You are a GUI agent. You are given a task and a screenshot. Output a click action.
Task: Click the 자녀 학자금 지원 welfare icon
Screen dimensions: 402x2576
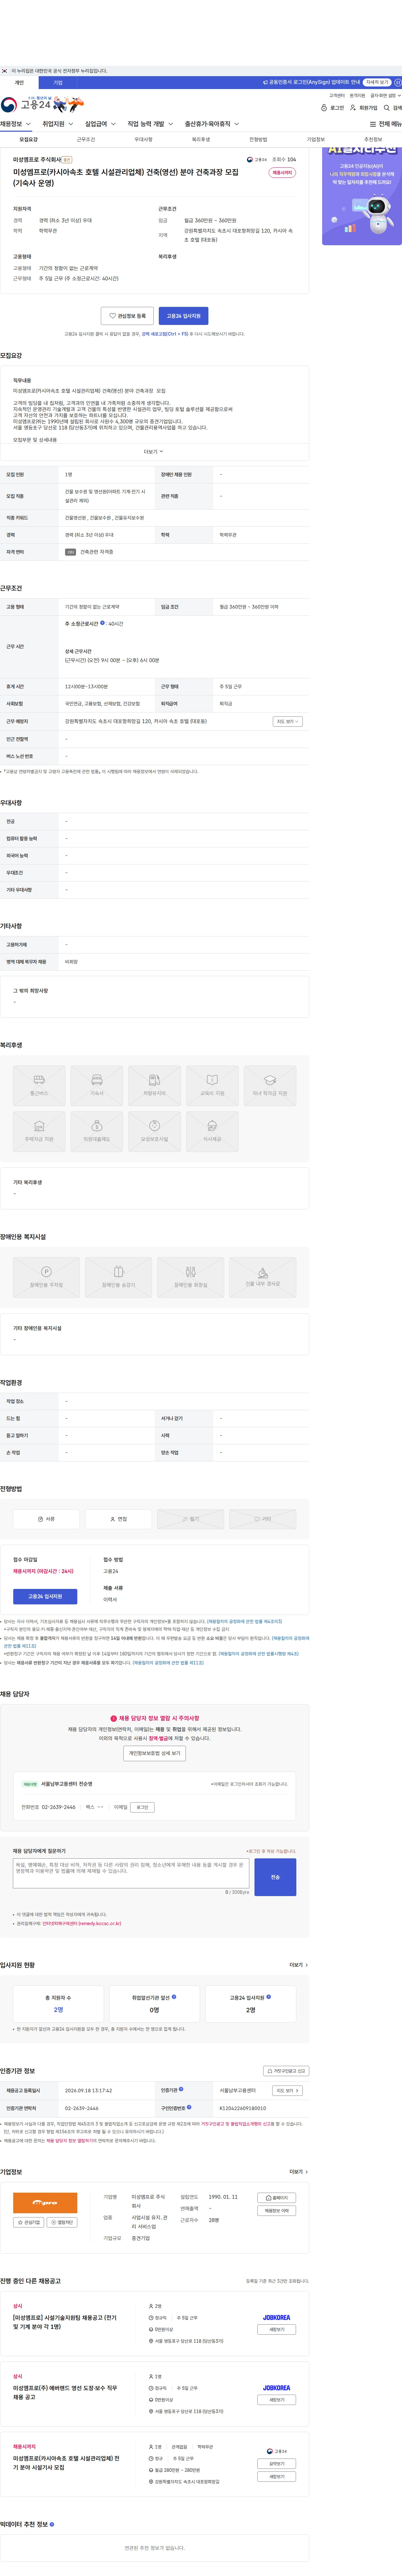pyautogui.click(x=269, y=1080)
